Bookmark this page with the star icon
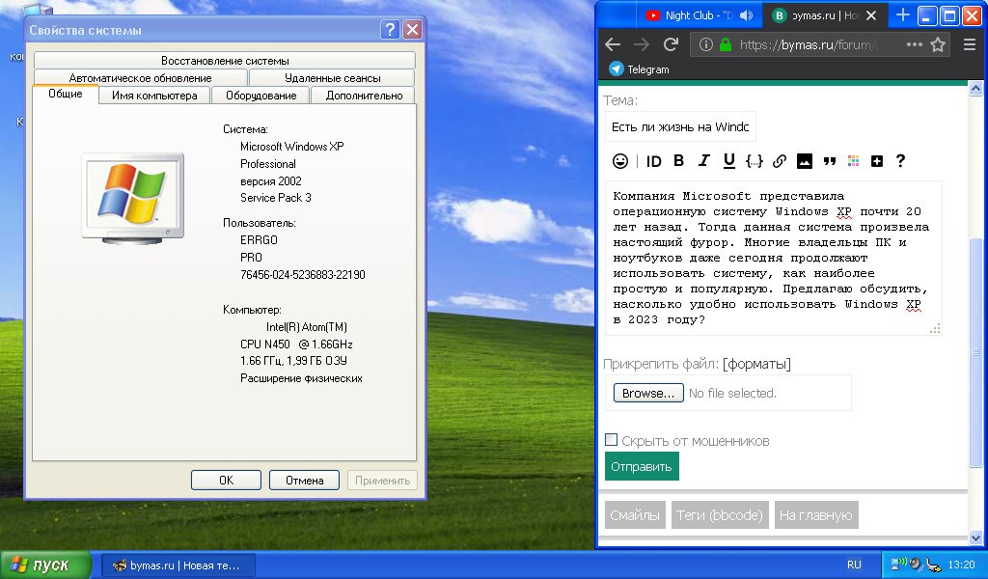 point(938,44)
